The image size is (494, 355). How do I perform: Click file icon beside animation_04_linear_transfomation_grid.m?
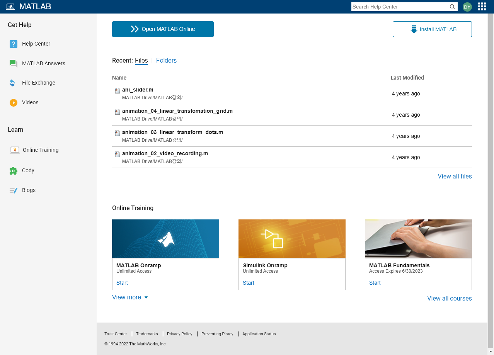[x=117, y=112]
